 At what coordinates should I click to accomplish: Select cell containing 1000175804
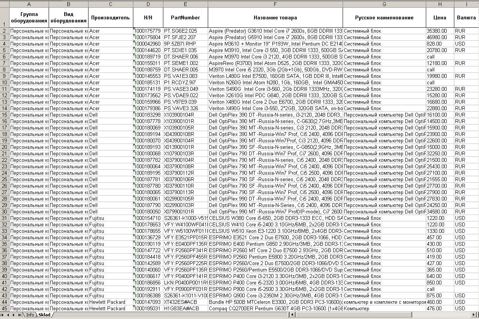click(148, 37)
